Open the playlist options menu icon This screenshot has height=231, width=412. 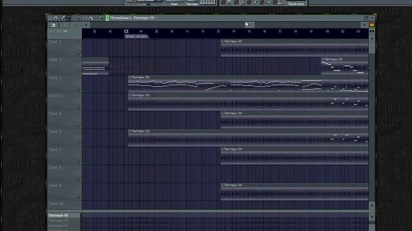pos(50,18)
